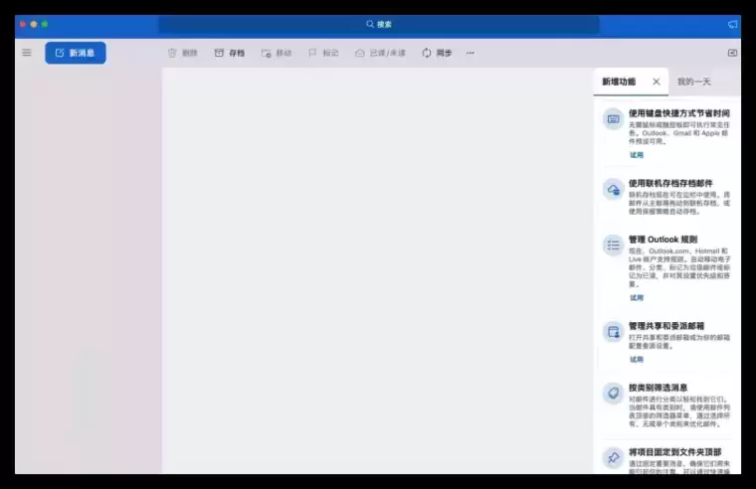
Task: Select 使用联机存档存档邮件 heading
Action: (x=670, y=183)
